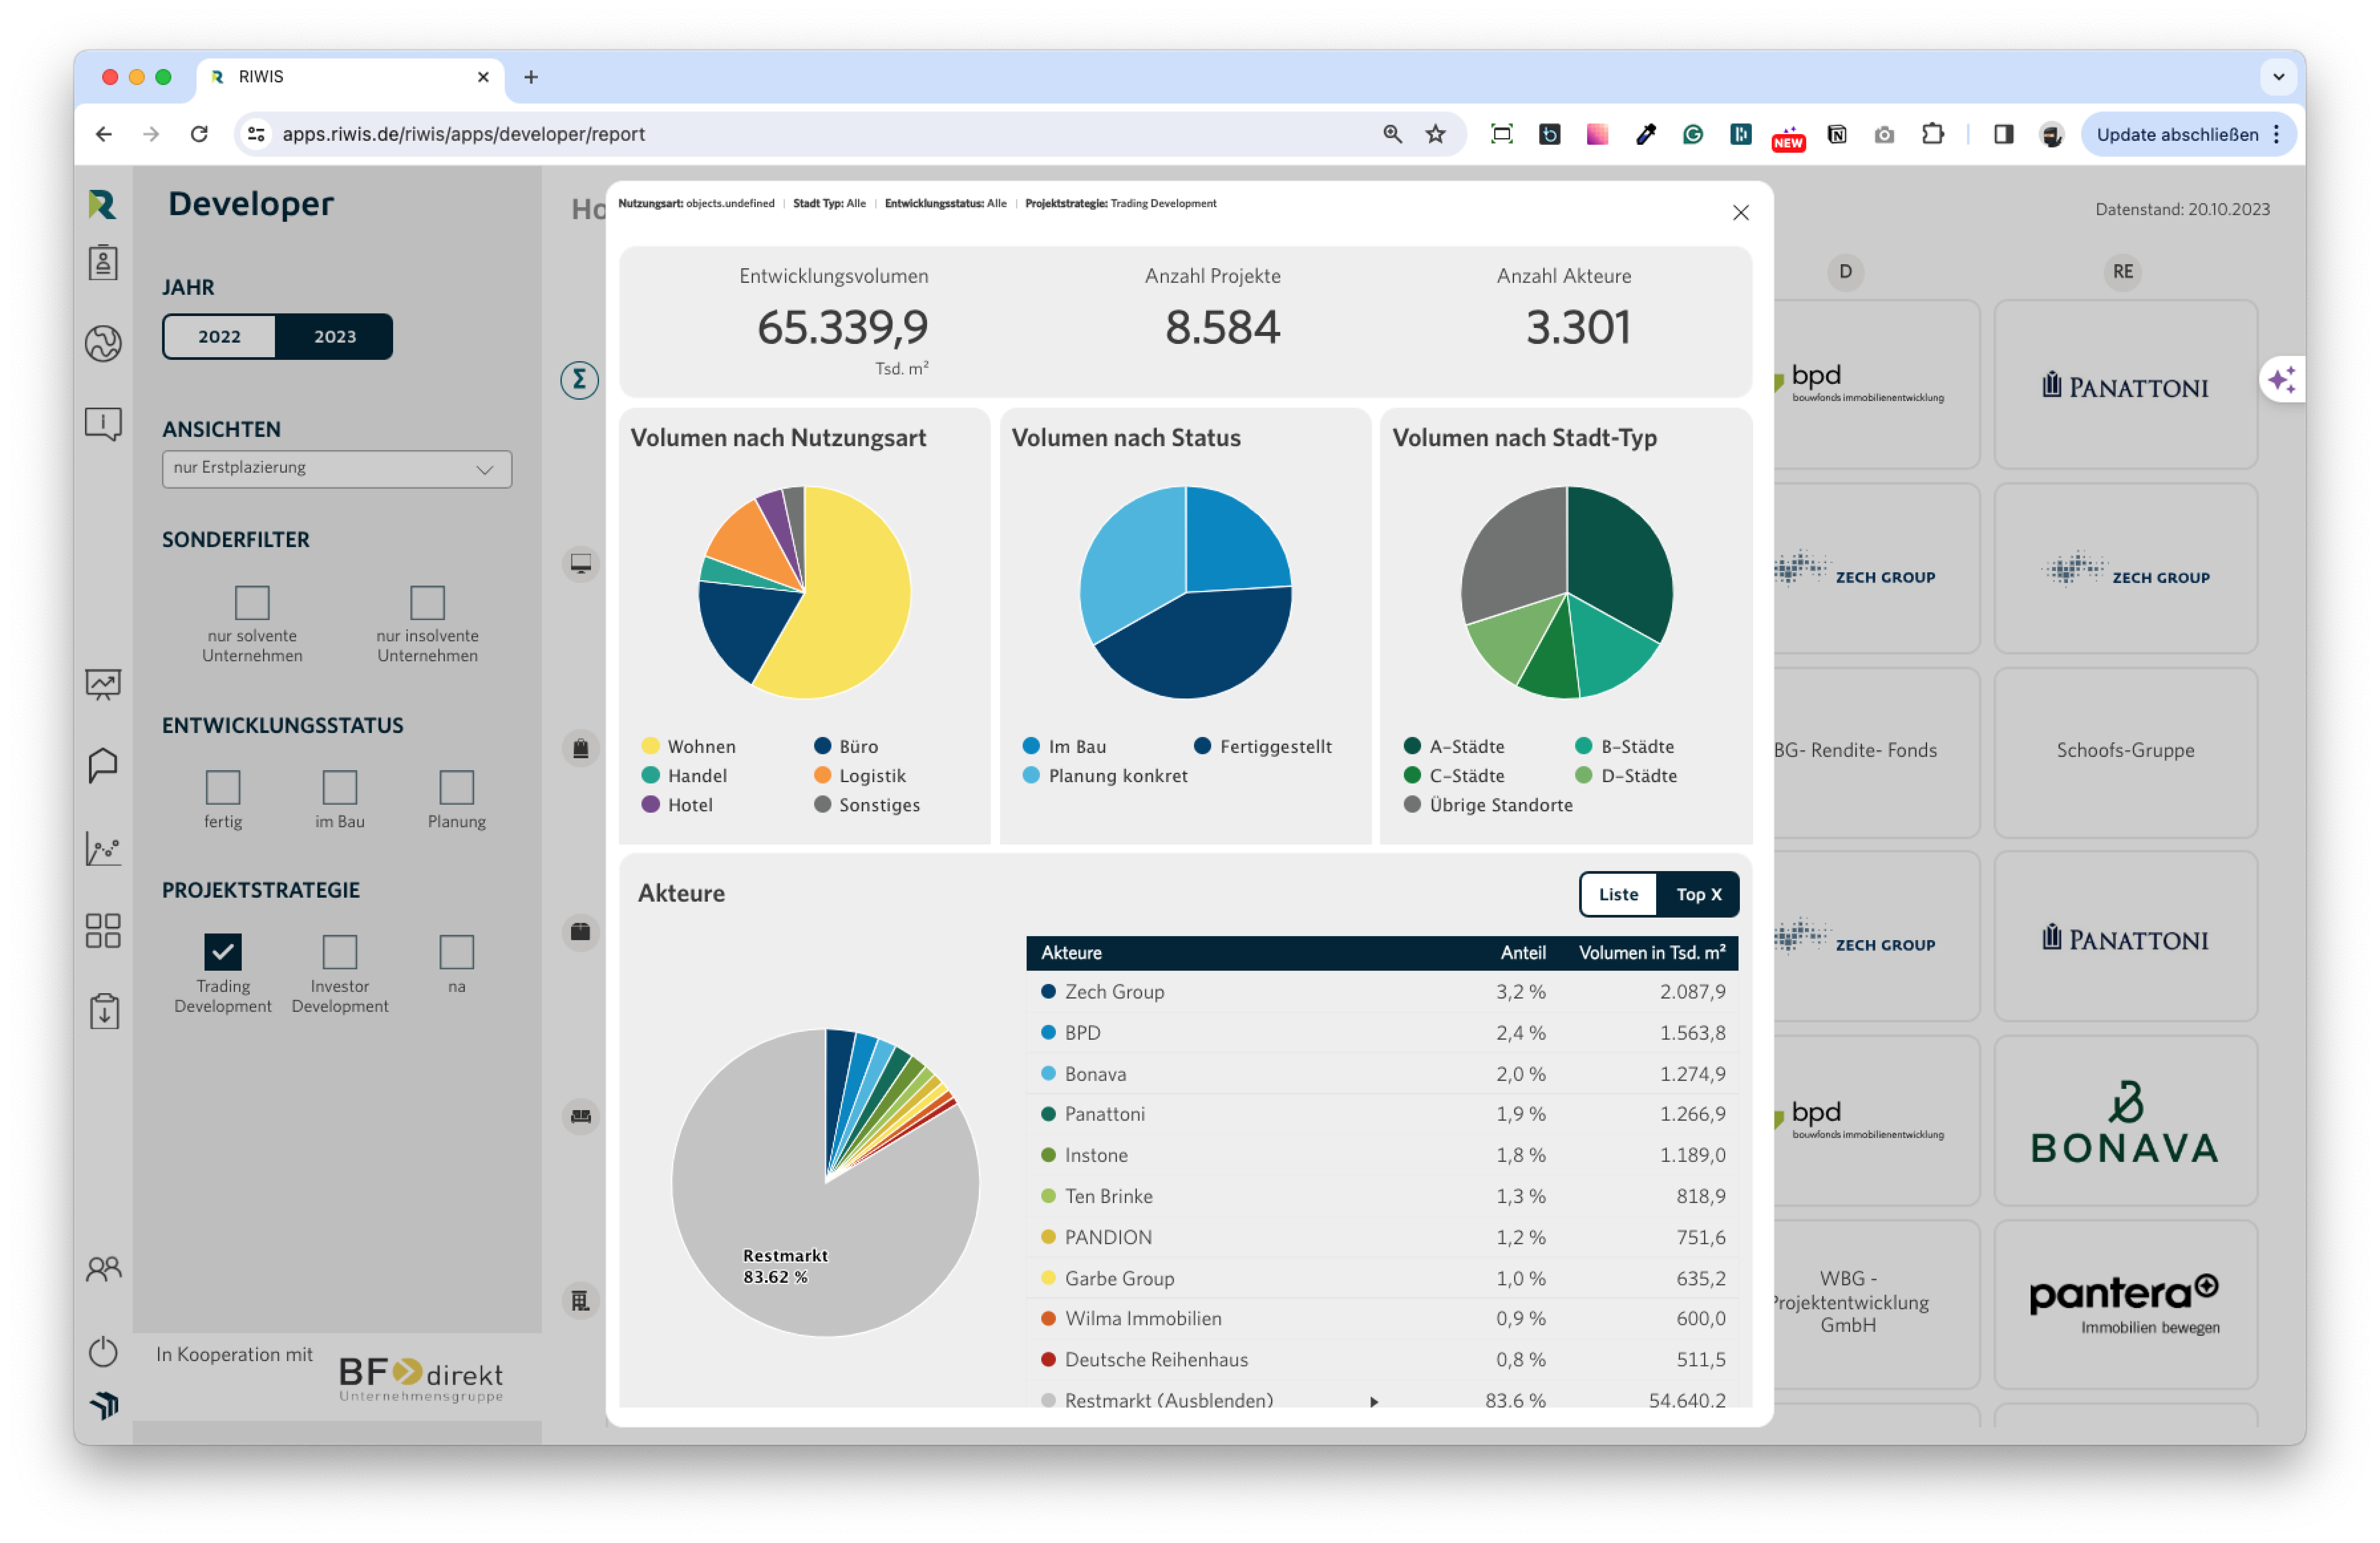Click the Deutsche Reihenhaus table row
This screenshot has height=1543, width=2380.
click(x=1382, y=1360)
